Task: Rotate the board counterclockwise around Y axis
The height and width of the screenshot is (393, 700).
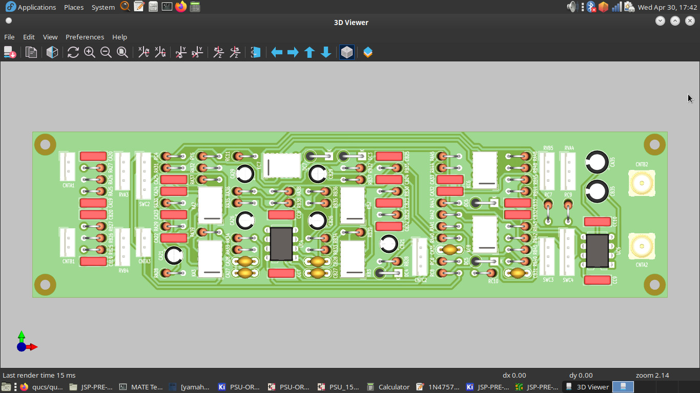Action: coord(197,52)
